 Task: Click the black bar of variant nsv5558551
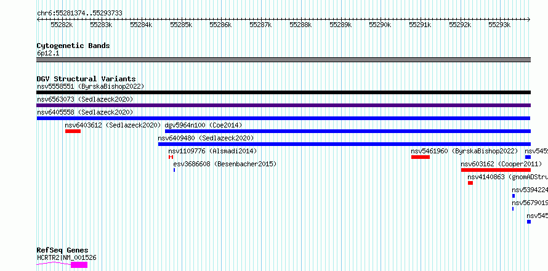point(283,92)
